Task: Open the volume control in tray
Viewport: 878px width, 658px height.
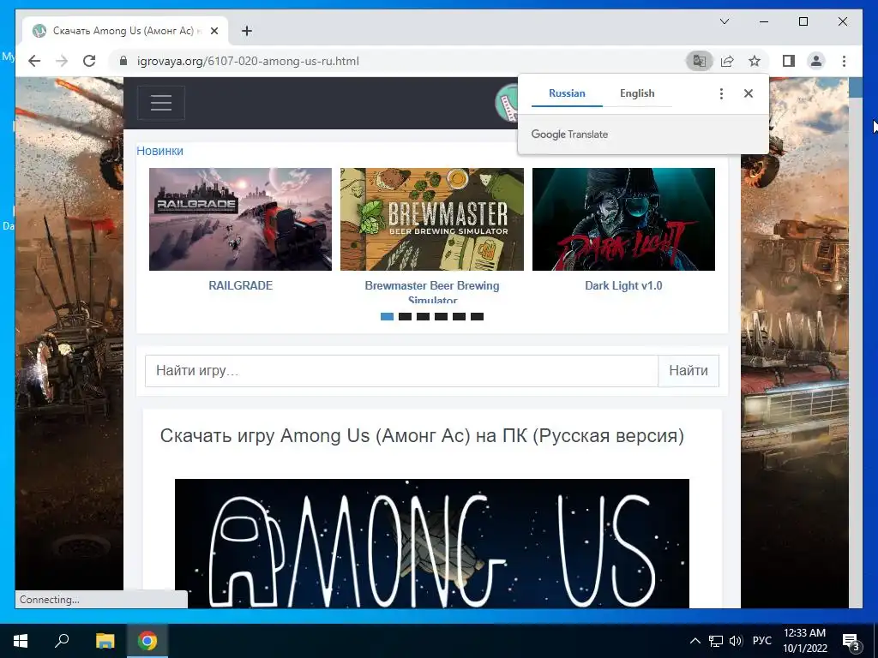Action: (736, 641)
